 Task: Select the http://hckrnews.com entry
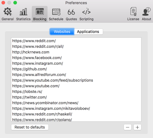tap(76, 52)
